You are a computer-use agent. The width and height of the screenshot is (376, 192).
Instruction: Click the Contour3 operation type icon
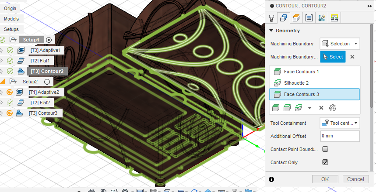19,113
